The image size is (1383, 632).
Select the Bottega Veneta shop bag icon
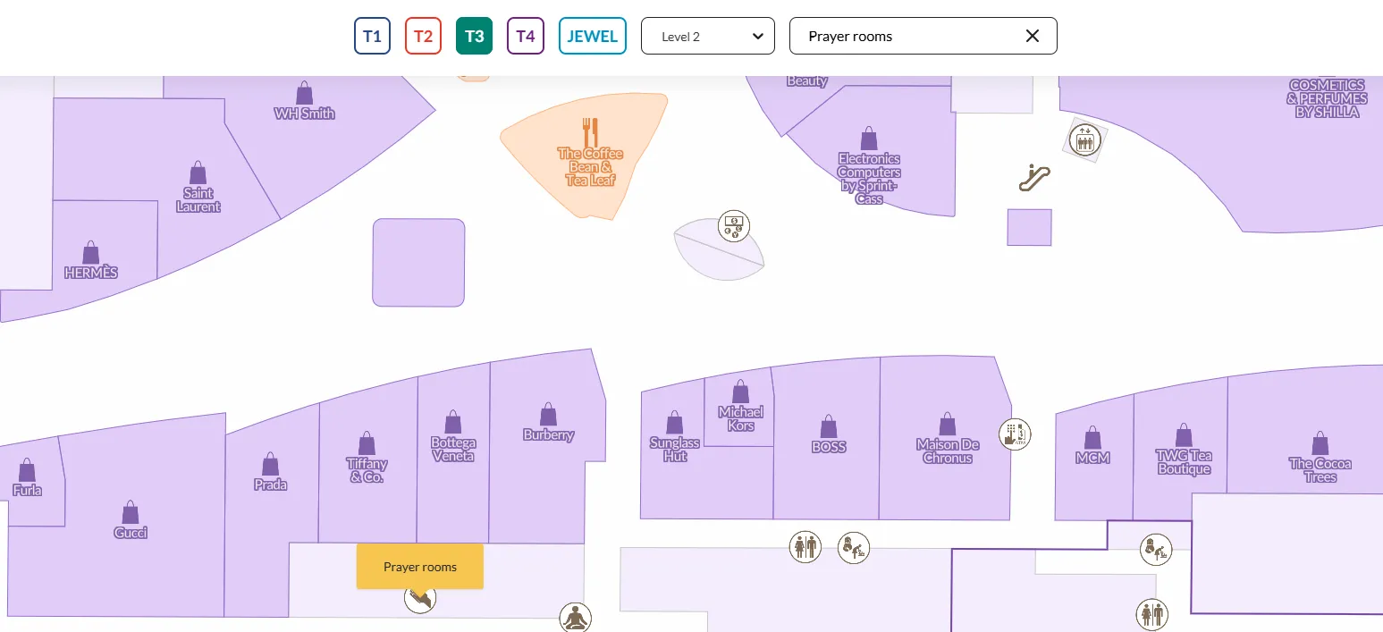pyautogui.click(x=453, y=423)
